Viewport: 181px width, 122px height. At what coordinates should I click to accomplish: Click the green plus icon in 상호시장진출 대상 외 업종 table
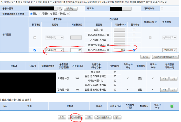pos(172,106)
